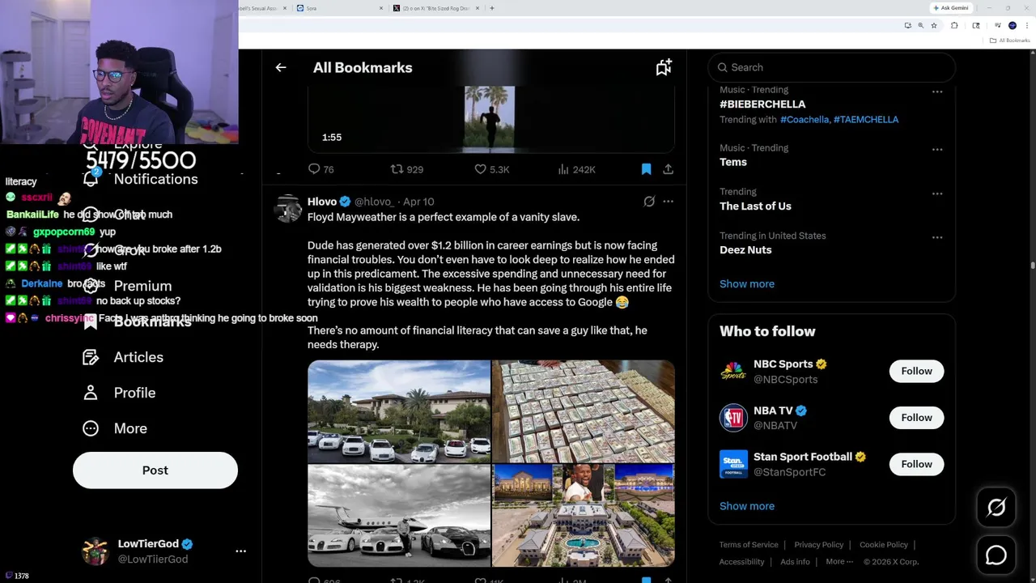1036x583 pixels.
Task: Go back using the All Bookmarks arrow
Action: coord(281,68)
